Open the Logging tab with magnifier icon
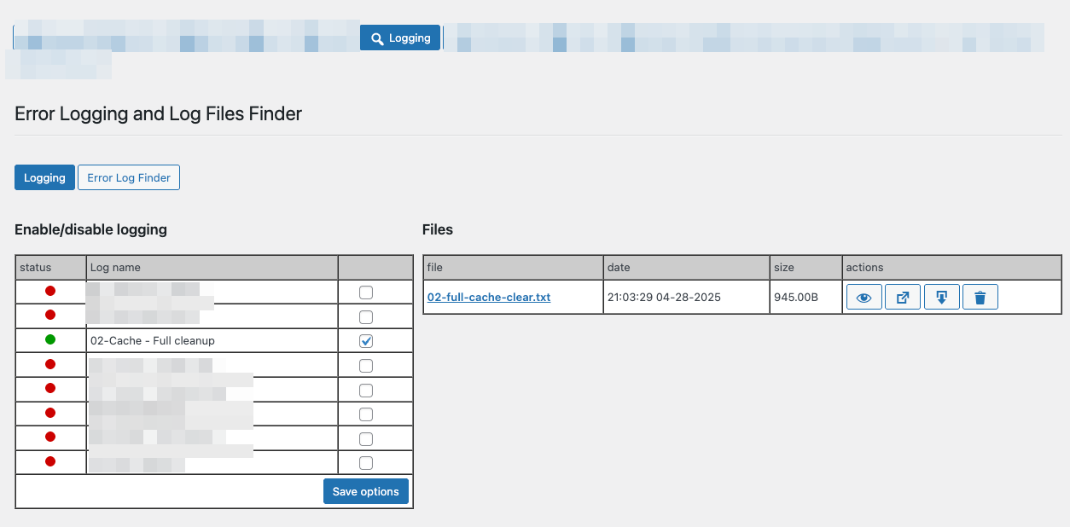Viewport: 1070px width, 527px height. pos(400,38)
